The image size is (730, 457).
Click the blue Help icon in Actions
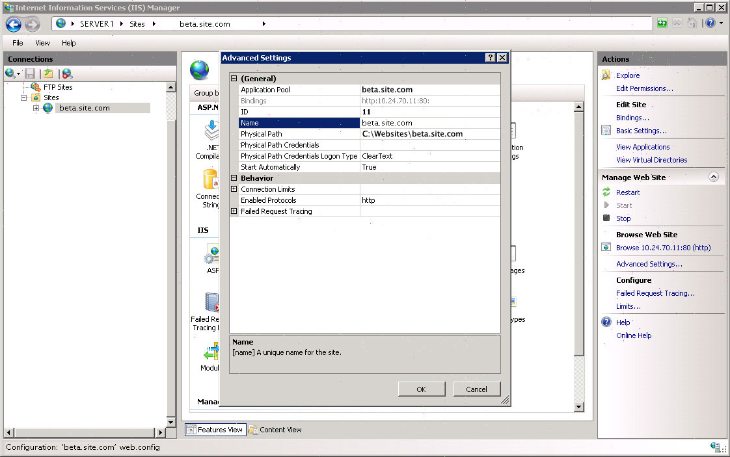606,322
